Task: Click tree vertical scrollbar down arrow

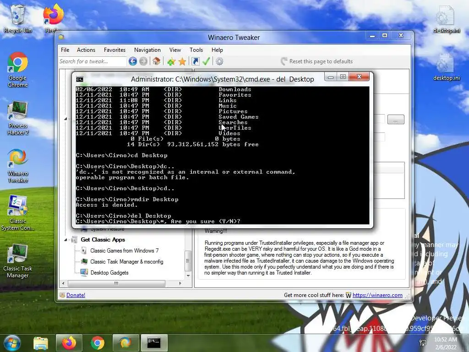Action: (188, 275)
